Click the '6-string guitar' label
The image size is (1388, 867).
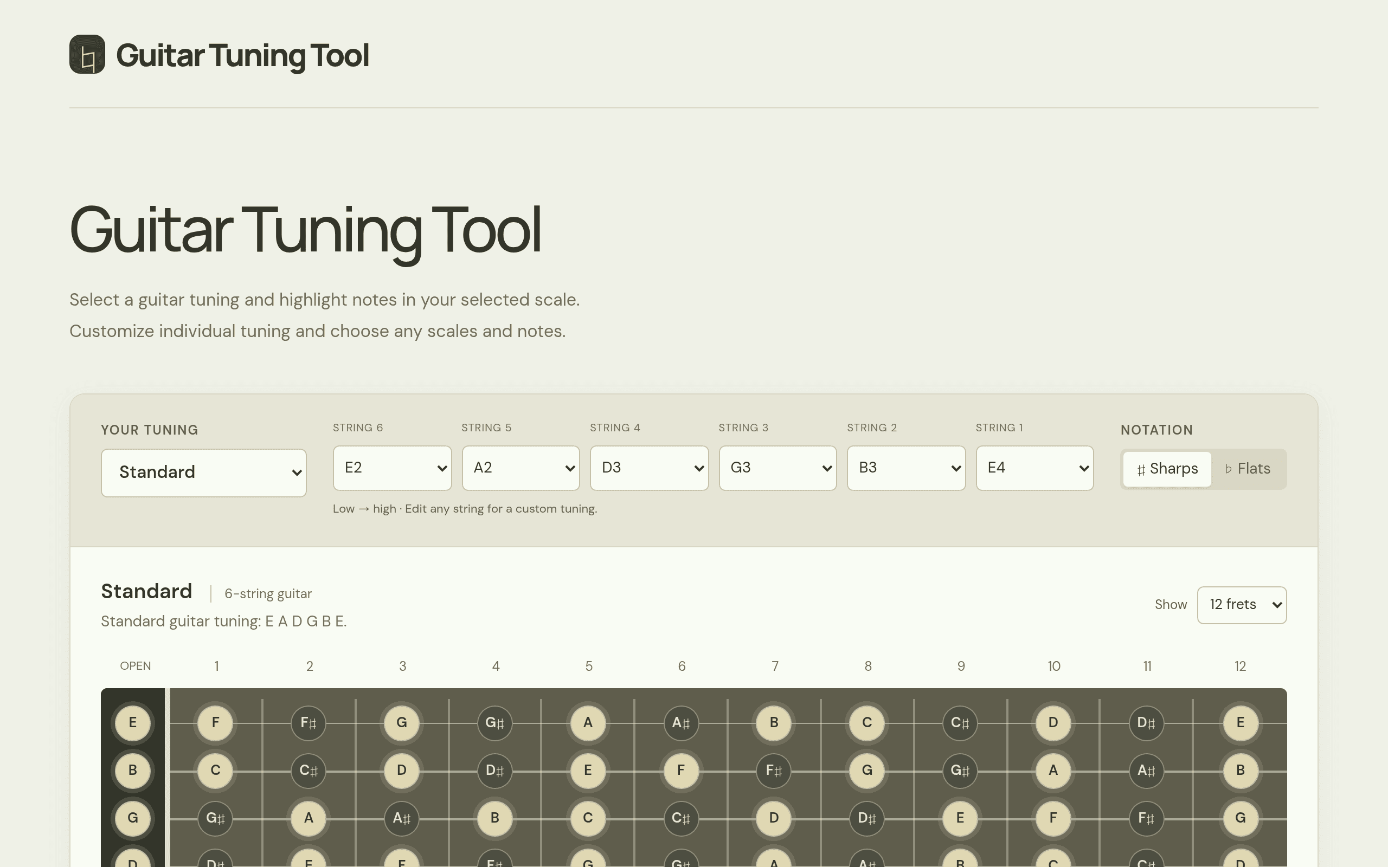(x=268, y=594)
